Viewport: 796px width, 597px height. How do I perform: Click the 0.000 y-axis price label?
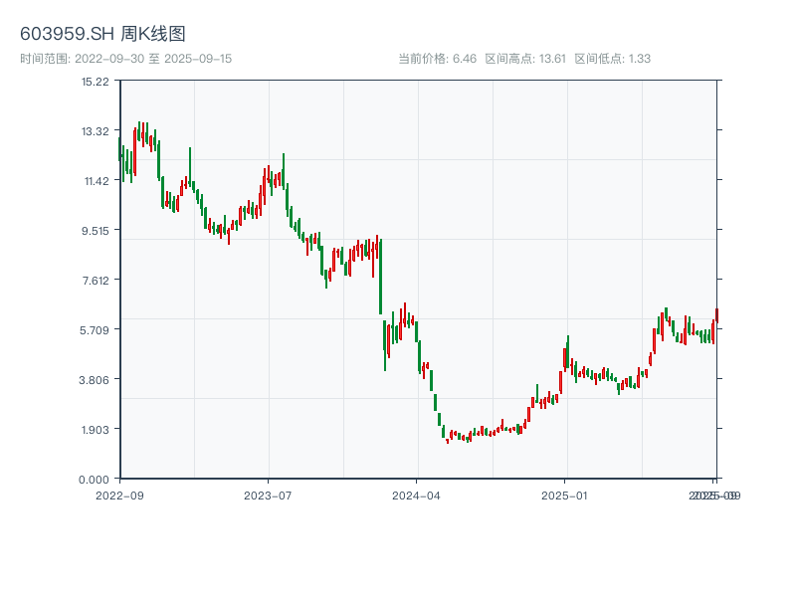96,479
